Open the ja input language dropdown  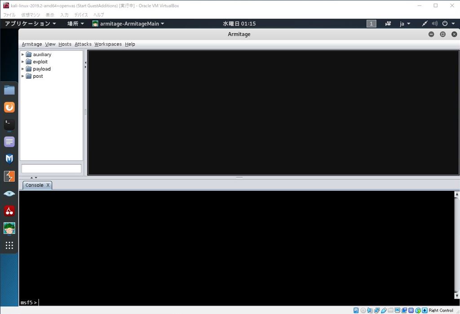pyautogui.click(x=405, y=23)
